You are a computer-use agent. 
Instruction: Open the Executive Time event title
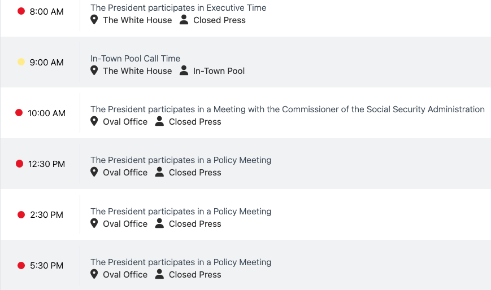[x=178, y=8]
